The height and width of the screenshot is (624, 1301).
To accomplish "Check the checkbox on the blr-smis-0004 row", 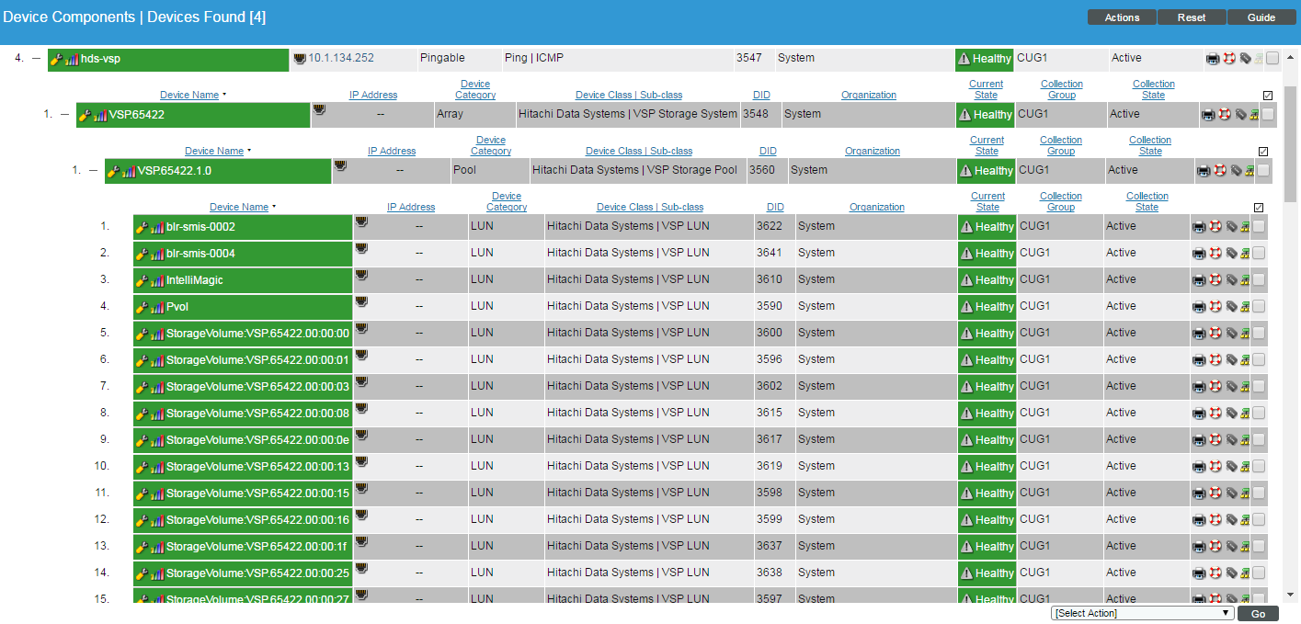I will click(x=1258, y=253).
